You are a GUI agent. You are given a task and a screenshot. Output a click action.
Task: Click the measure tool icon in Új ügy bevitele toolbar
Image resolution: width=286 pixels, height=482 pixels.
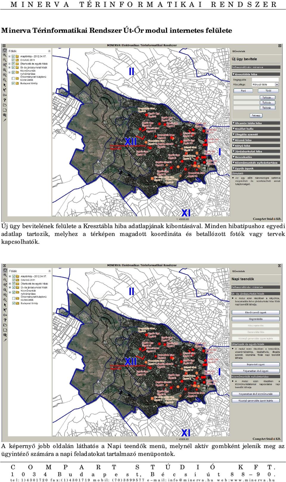click(5, 95)
